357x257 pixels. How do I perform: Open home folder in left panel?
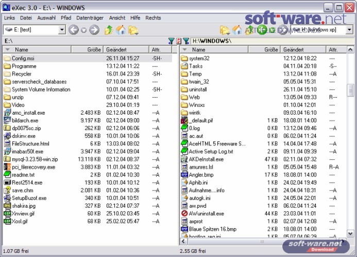[121, 30]
